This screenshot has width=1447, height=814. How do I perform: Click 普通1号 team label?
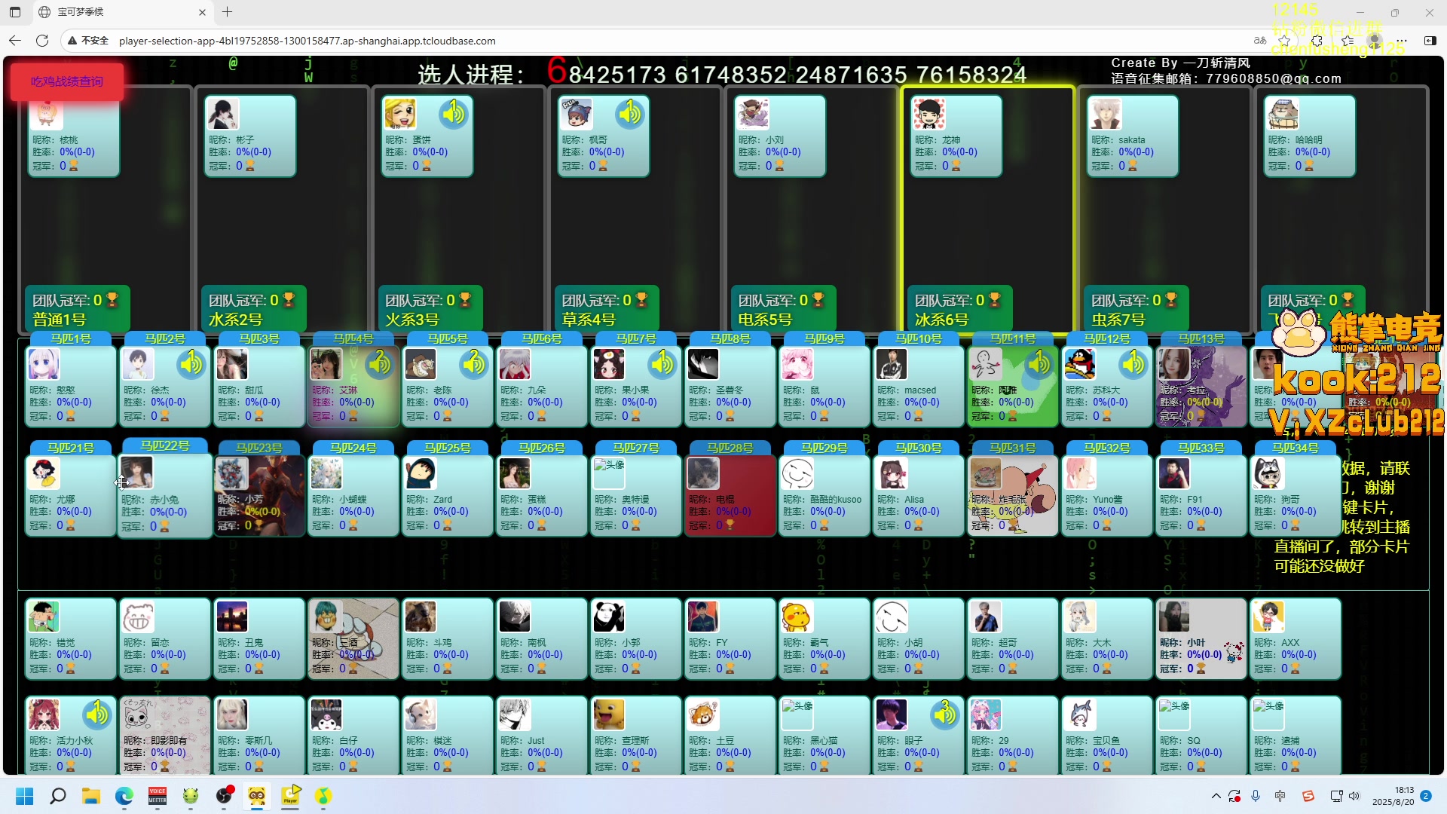pos(60,320)
